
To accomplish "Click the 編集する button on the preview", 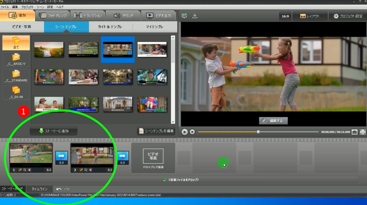I will coord(273,121).
